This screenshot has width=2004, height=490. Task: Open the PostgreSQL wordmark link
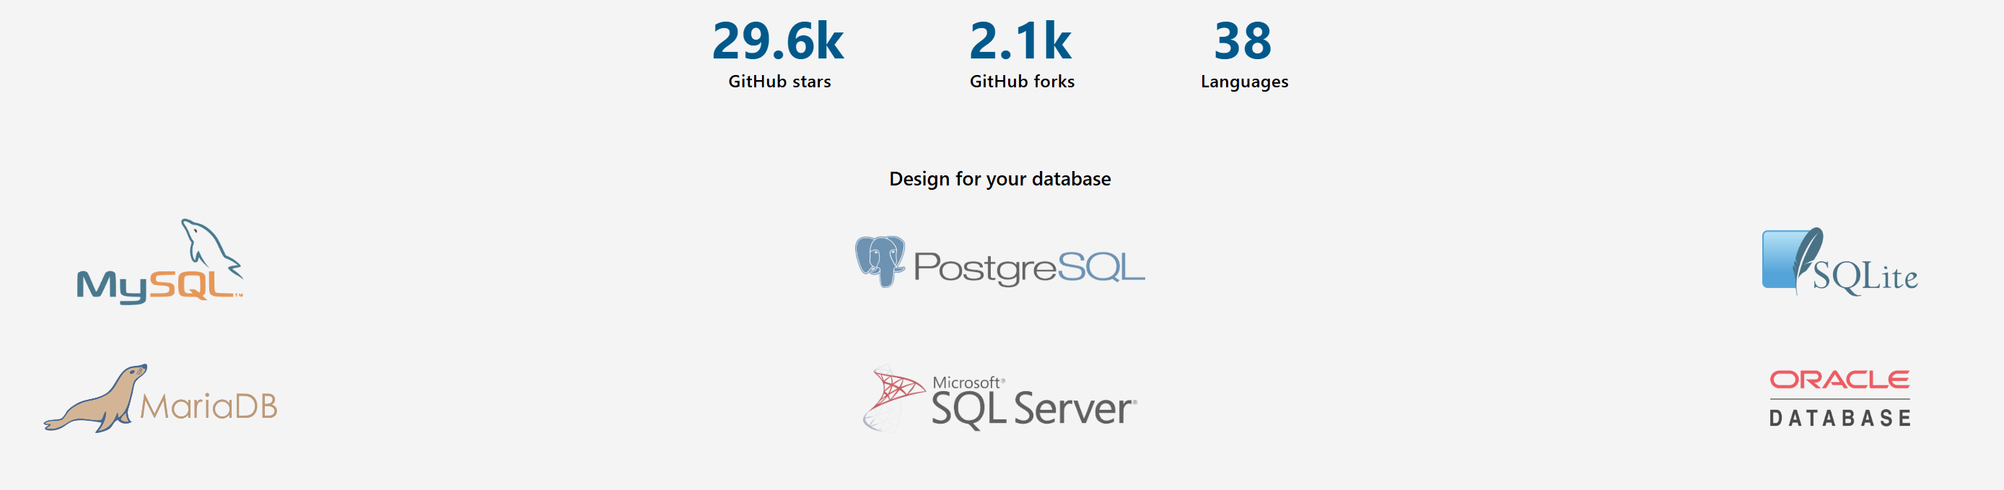(1028, 268)
